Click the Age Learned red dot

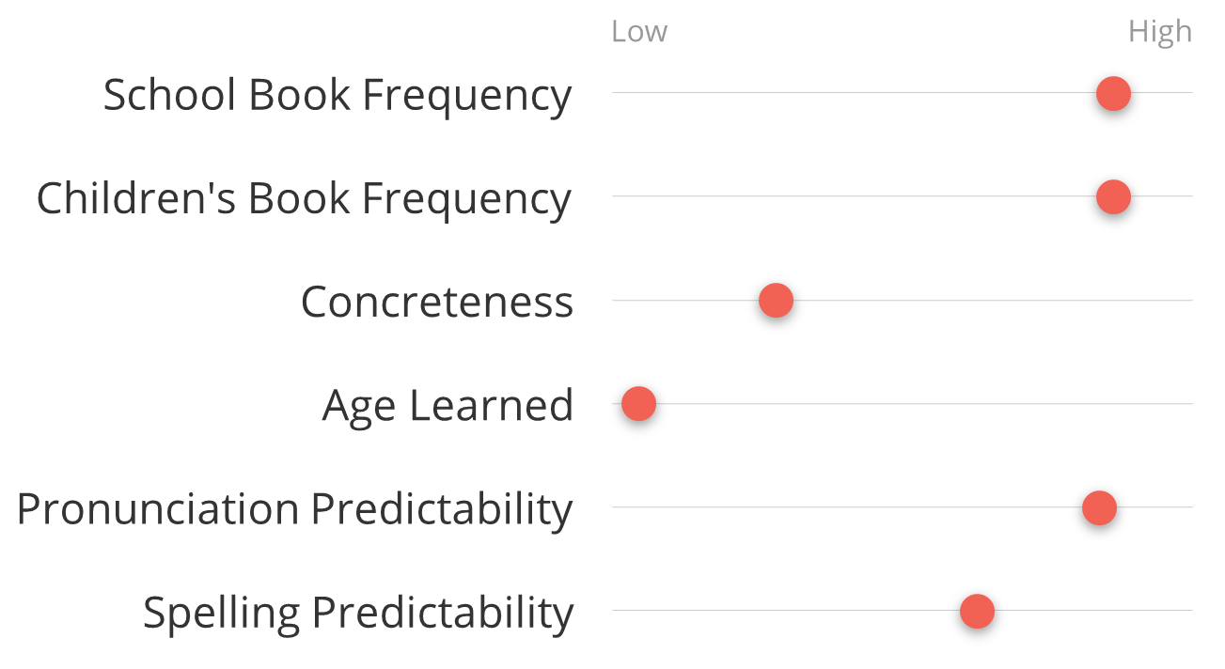[x=638, y=404]
